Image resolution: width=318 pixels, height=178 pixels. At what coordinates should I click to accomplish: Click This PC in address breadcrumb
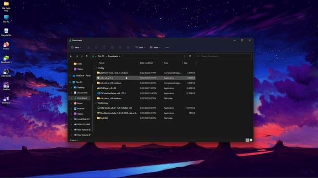pyautogui.click(x=101, y=56)
